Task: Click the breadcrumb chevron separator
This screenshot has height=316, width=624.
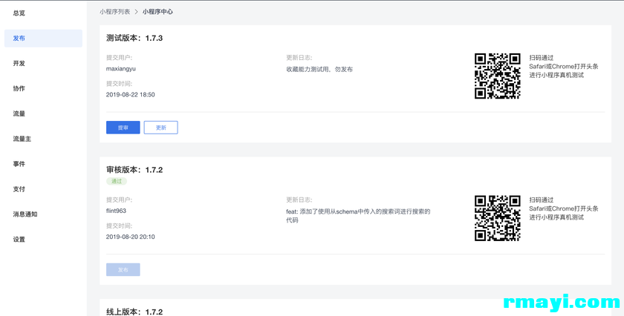Action: pos(136,12)
